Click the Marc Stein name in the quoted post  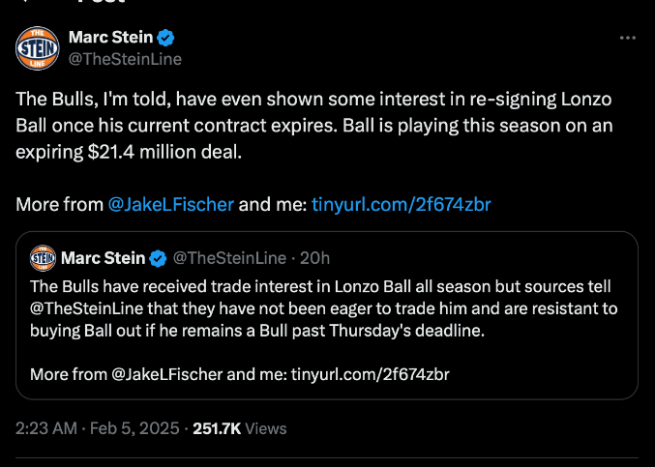[103, 258]
